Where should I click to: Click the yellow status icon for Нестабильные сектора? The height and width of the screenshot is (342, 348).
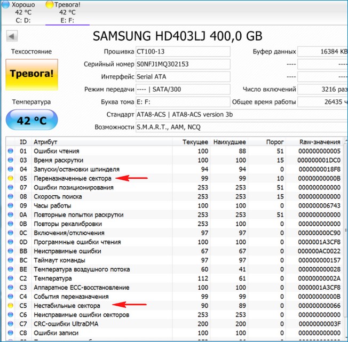pos(10,306)
